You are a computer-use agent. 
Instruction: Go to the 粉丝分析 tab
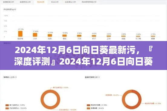pos(55,2)
